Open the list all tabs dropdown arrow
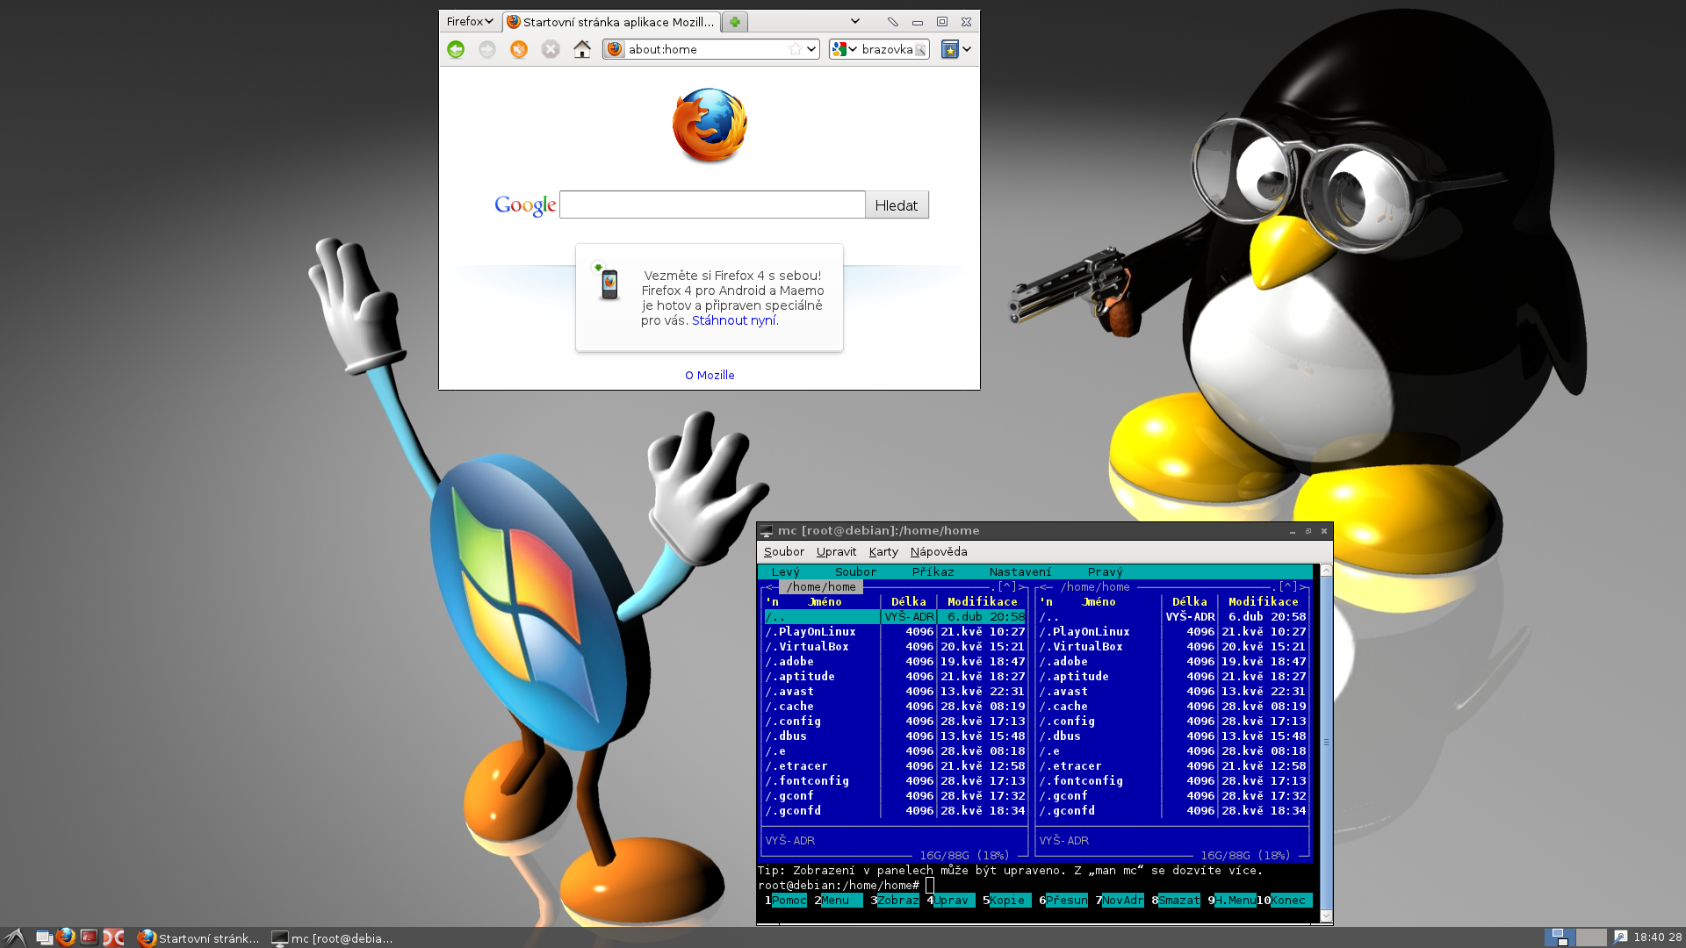 tap(855, 21)
